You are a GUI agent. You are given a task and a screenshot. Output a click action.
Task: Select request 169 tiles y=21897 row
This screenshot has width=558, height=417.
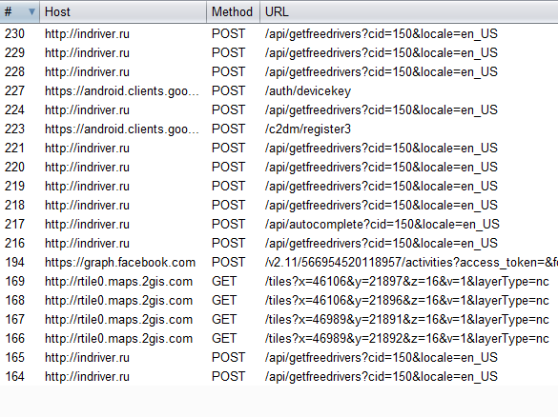point(279,281)
